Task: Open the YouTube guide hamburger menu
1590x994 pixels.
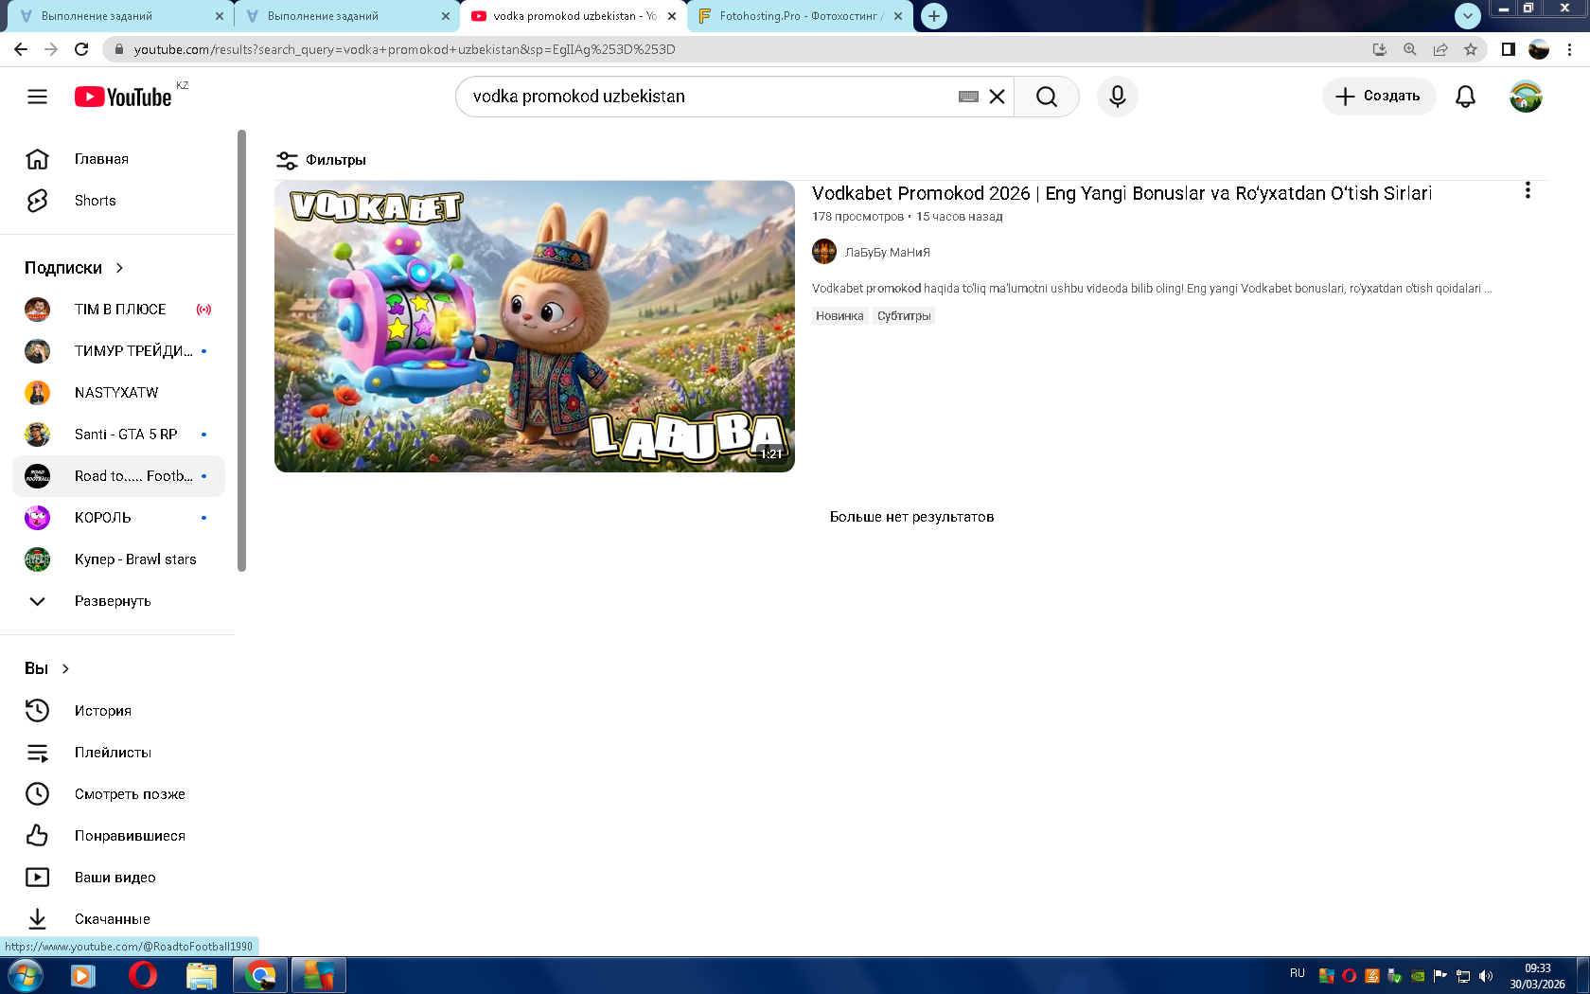Action: coord(37,97)
